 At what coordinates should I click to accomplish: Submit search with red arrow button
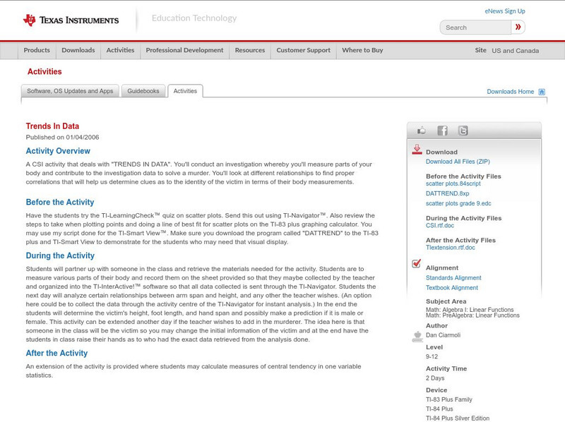coord(518,27)
